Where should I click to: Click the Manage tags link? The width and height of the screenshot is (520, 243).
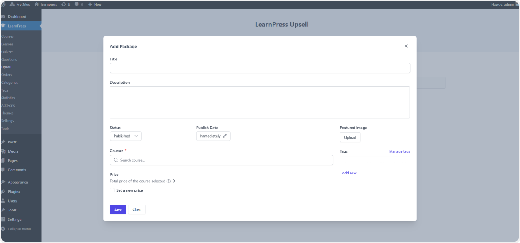pyautogui.click(x=399, y=151)
